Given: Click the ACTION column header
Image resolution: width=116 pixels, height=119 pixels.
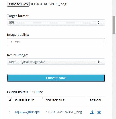Looking at the screenshot, I should tap(95, 100).
